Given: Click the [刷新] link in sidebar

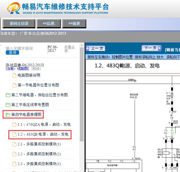Looking at the screenshot, I should (x=36, y=69).
